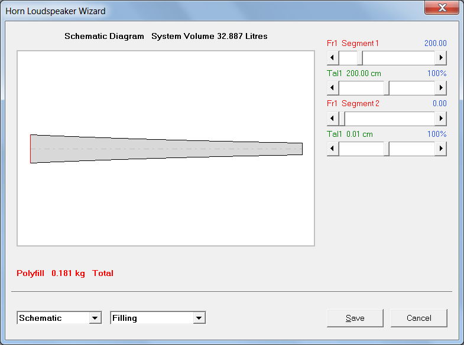Click the Fr1 Segment 2 label
The image size is (464, 345).
pos(353,104)
